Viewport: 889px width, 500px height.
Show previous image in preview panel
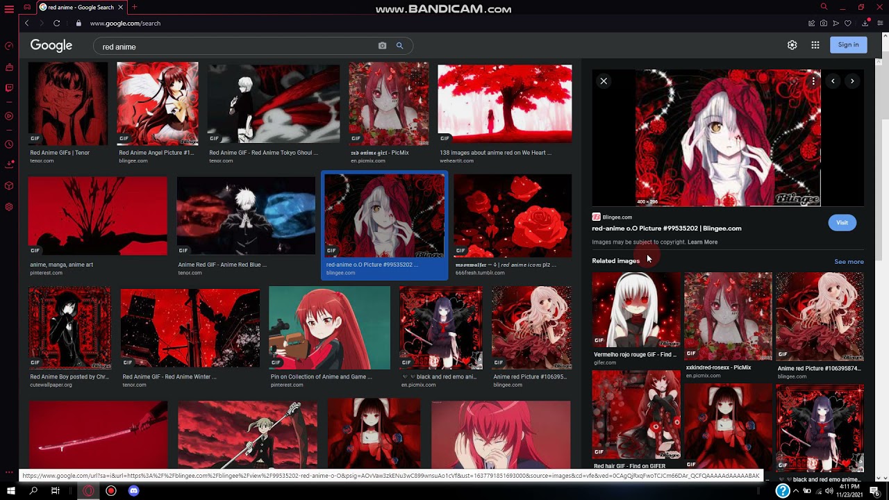tap(833, 81)
